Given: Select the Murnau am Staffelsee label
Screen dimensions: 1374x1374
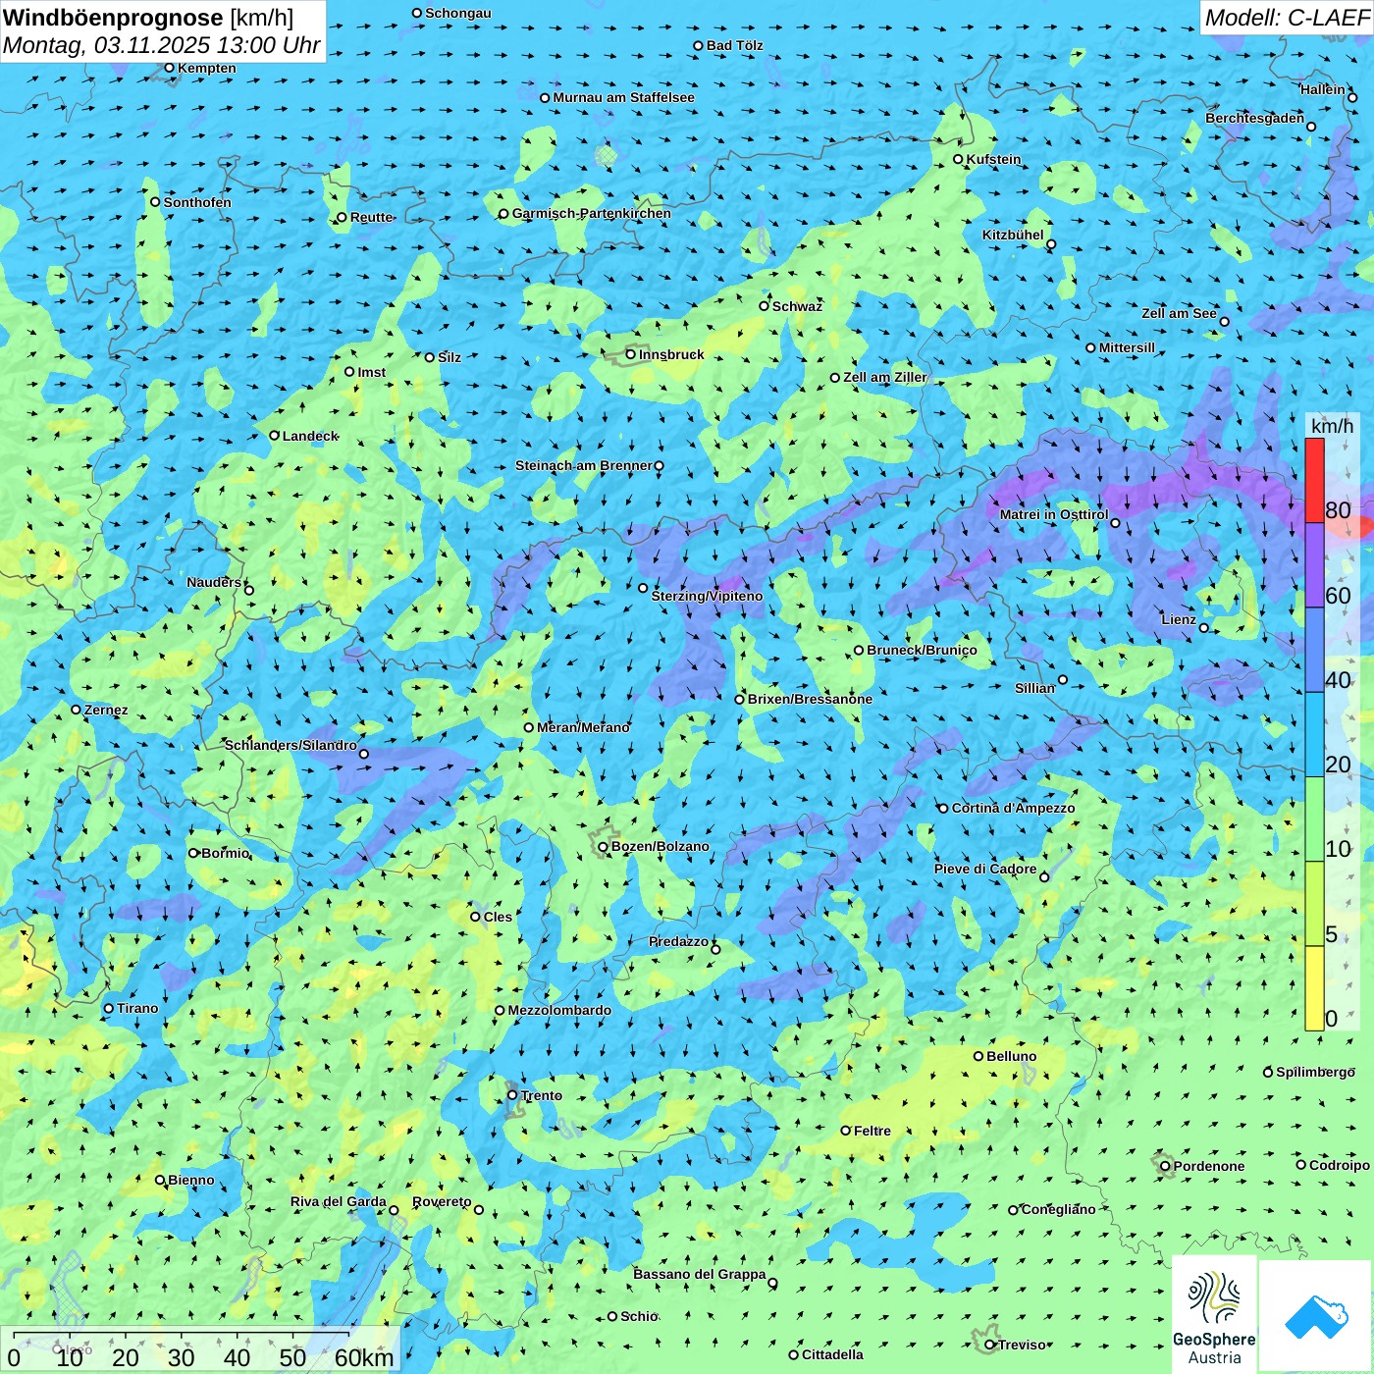Looking at the screenshot, I should 623,97.
